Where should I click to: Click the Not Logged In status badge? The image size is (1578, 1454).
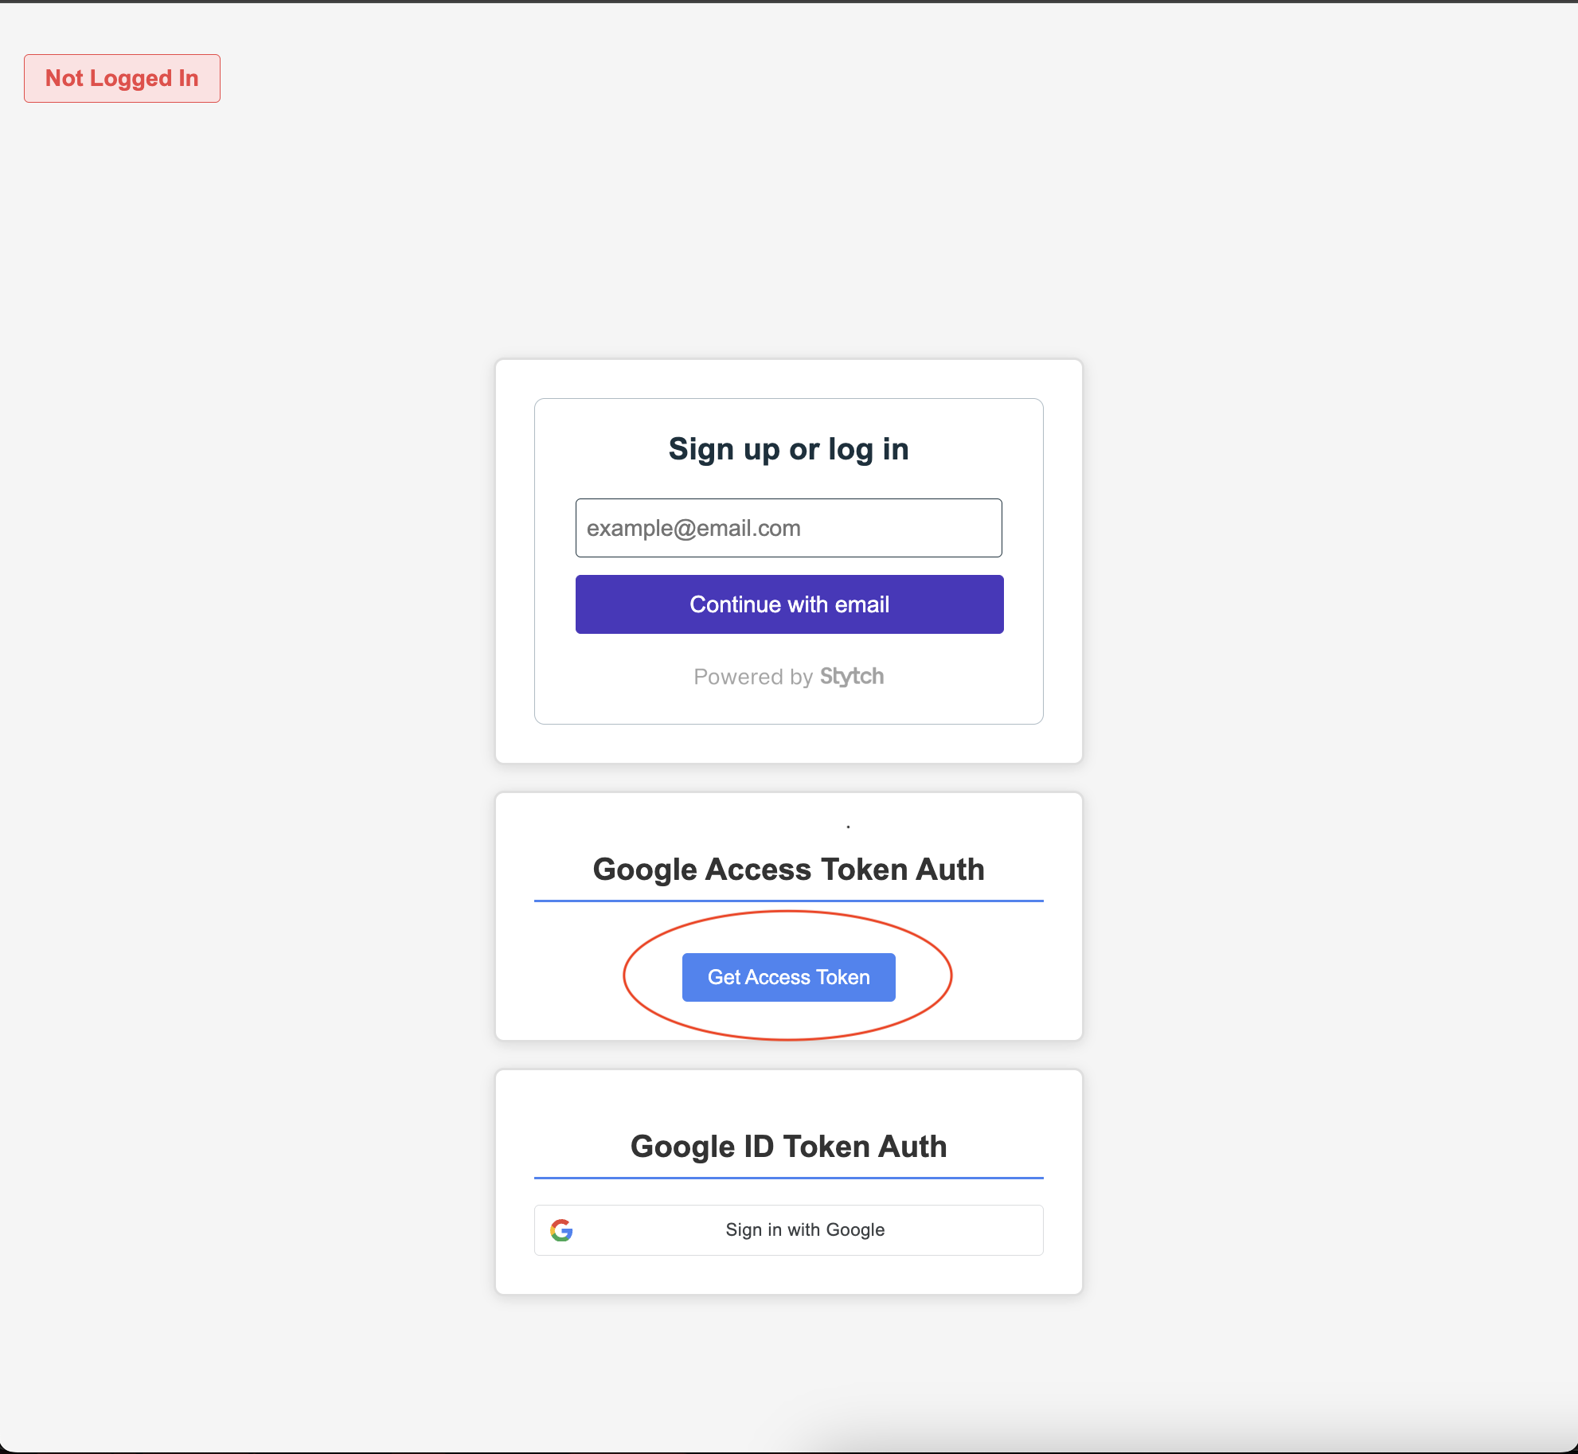coord(122,78)
